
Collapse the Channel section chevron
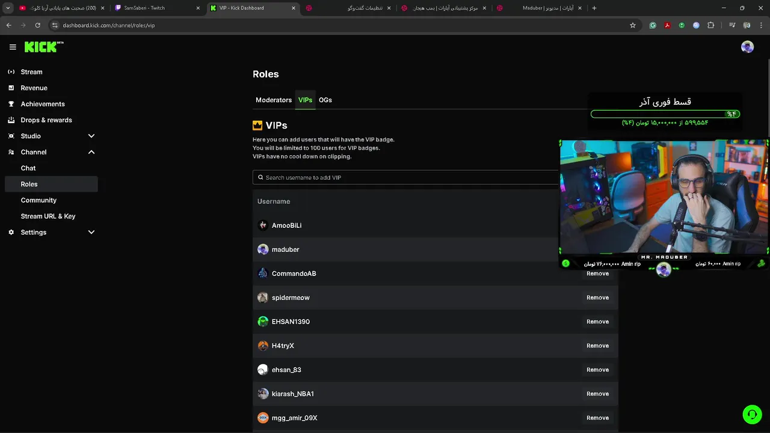91,152
